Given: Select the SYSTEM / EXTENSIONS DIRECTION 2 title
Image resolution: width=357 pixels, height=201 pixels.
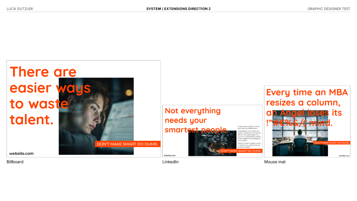Looking at the screenshot, I should click(178, 9).
